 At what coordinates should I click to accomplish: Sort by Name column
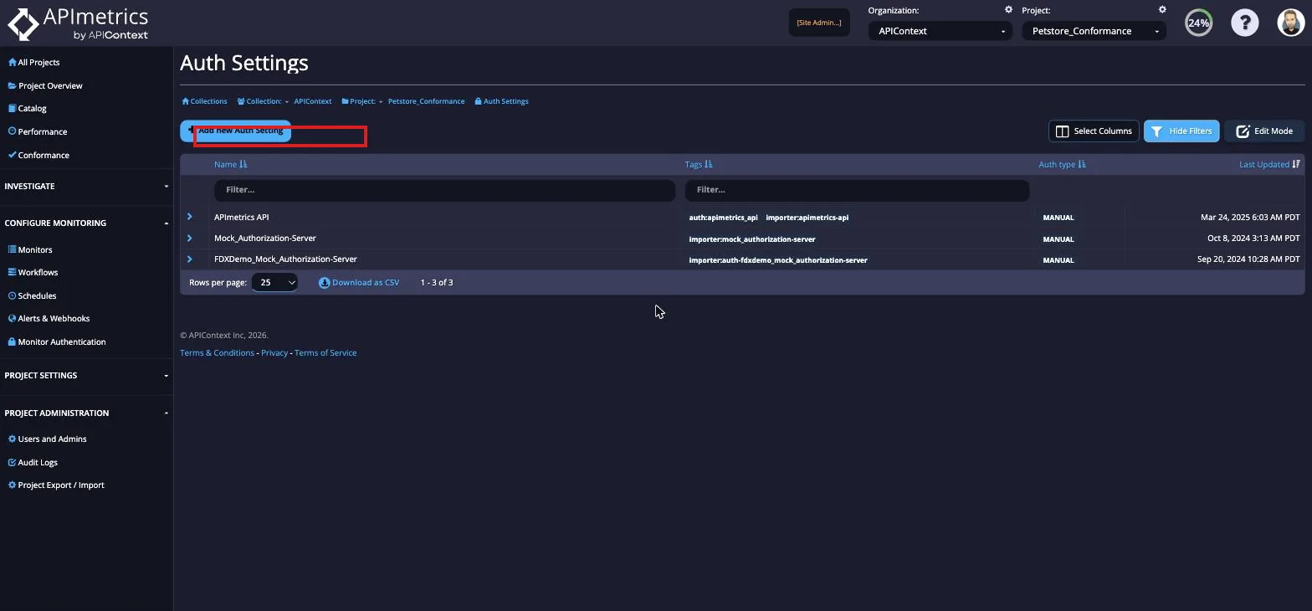coord(231,164)
